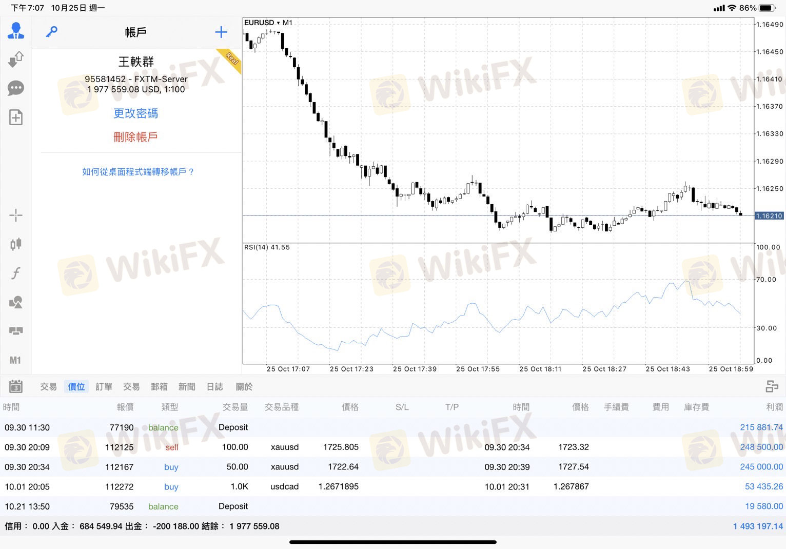Click balance text 1 977 559.08 USD, 1:100
The image size is (786, 549).
(x=136, y=89)
